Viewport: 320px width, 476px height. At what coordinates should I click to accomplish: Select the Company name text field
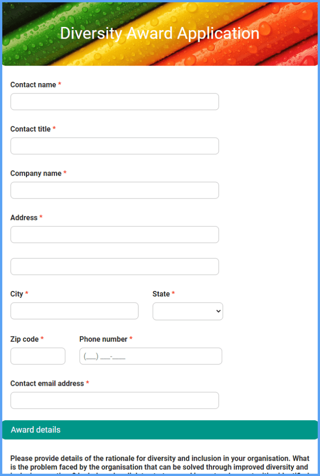coord(114,190)
